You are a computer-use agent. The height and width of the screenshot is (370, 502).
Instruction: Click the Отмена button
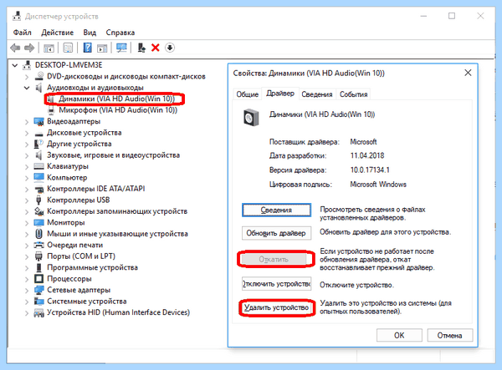(450, 335)
